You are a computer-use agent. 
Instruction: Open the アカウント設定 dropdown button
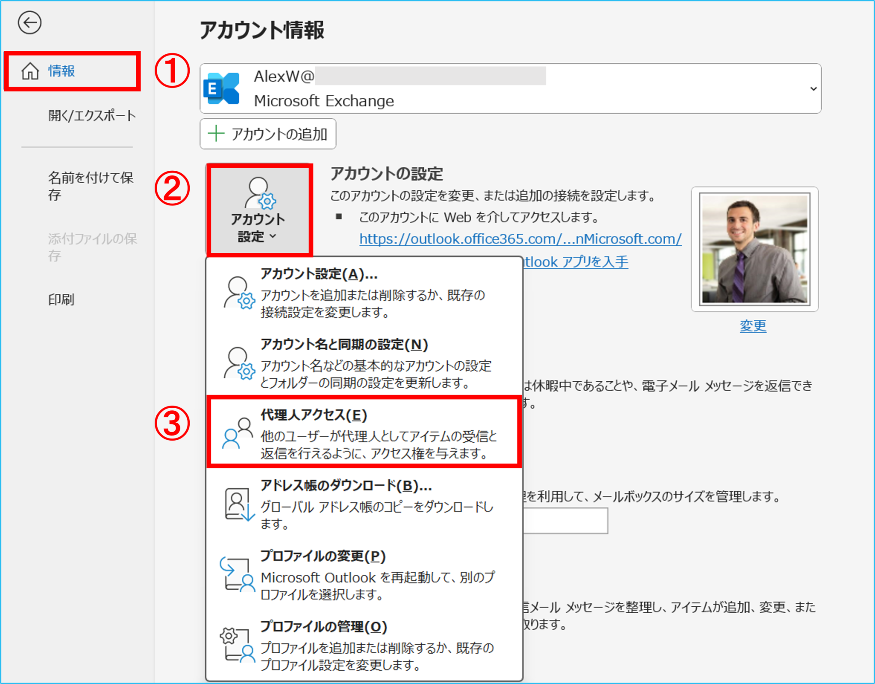[x=259, y=210]
